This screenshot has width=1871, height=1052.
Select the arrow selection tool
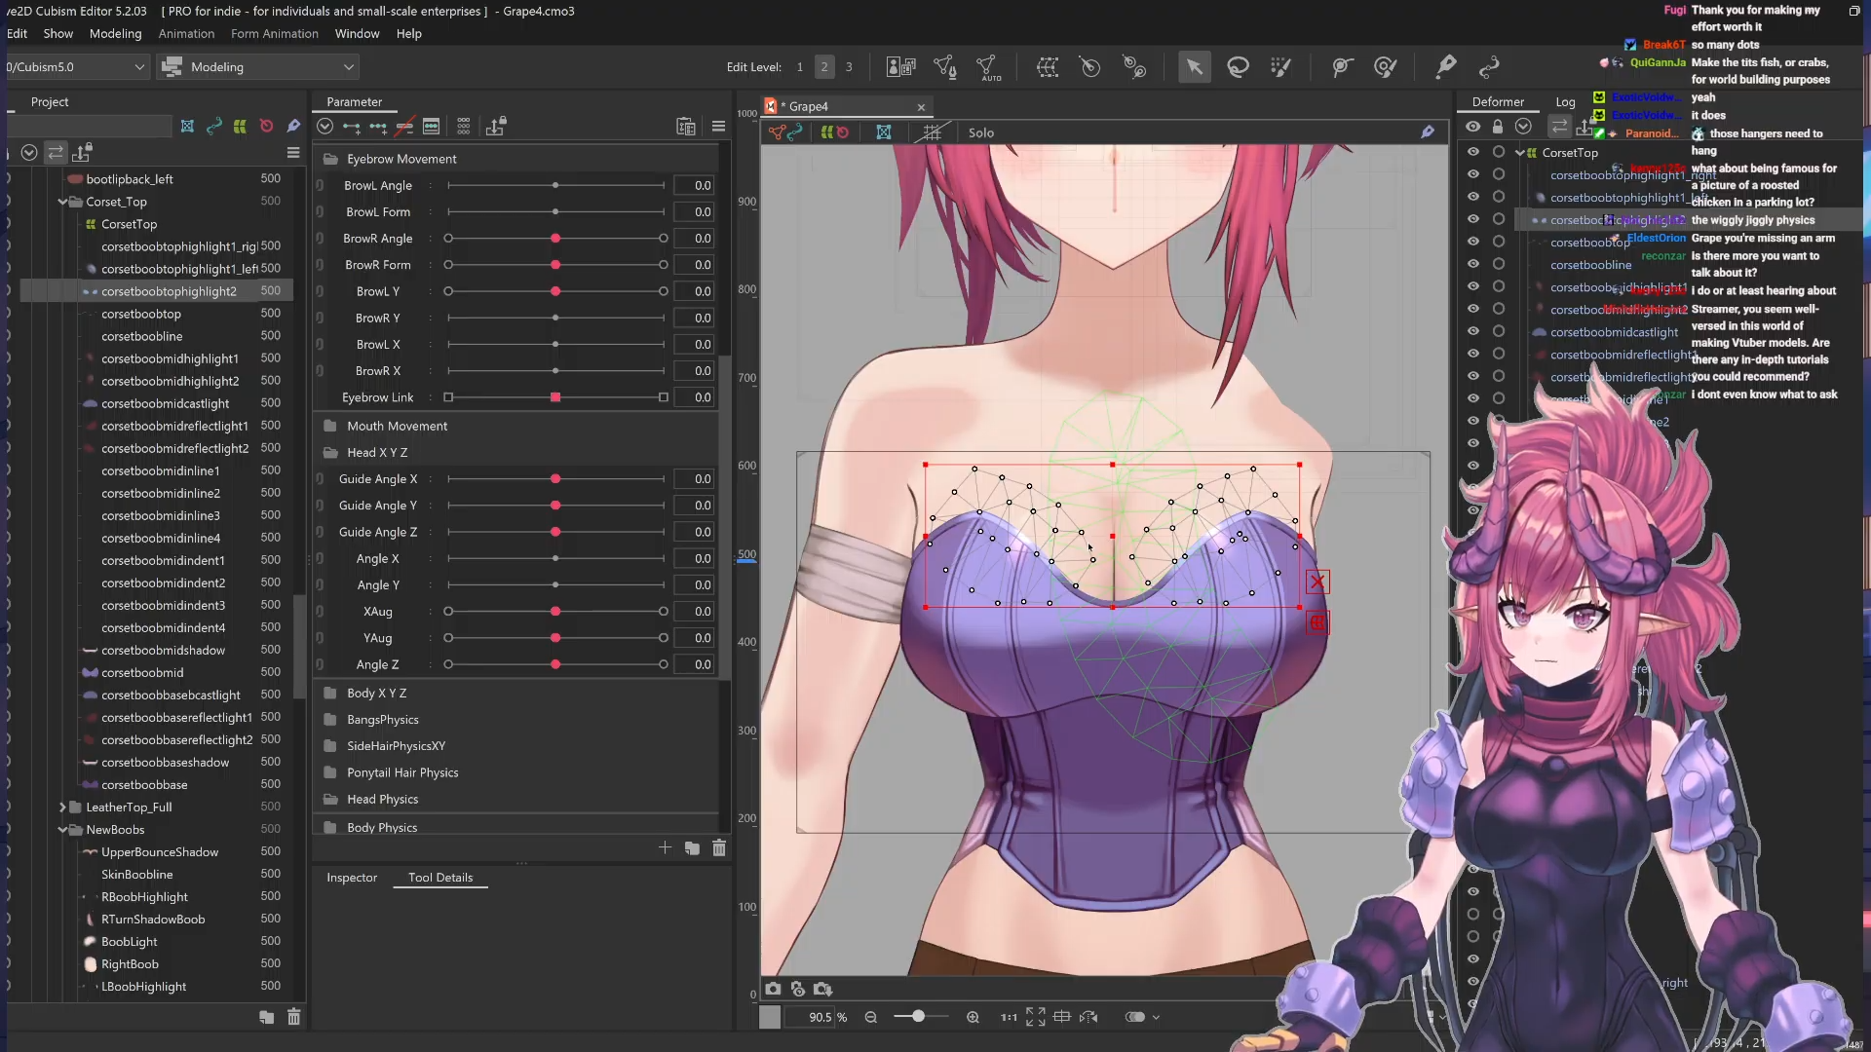(x=1194, y=67)
